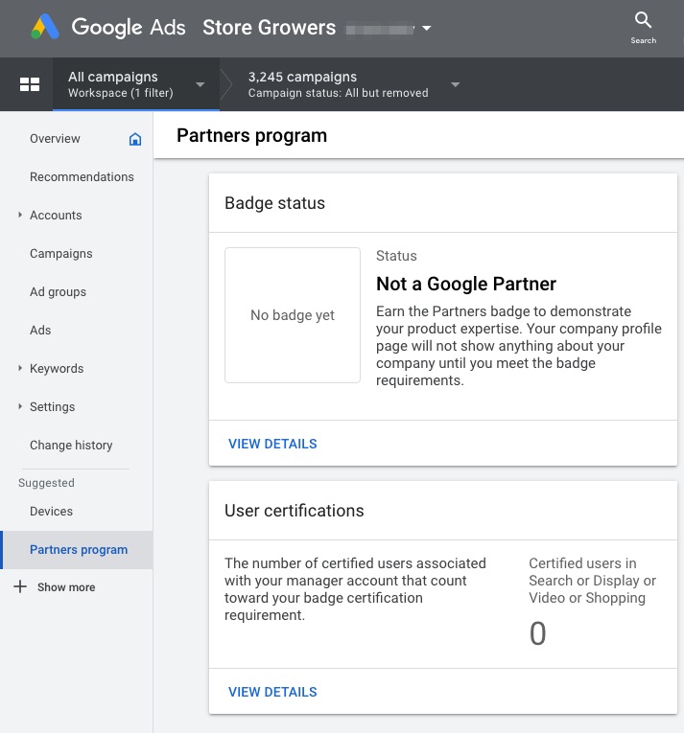Screen dimensions: 684x733
Task: Click the Partners program page heading
Action: tap(252, 135)
